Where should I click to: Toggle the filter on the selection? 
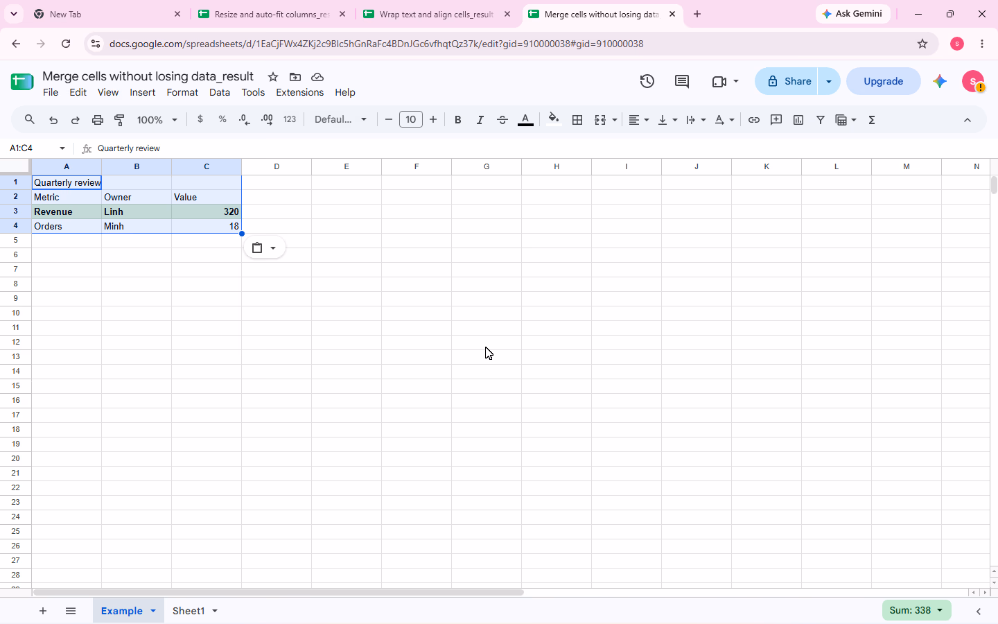(821, 120)
